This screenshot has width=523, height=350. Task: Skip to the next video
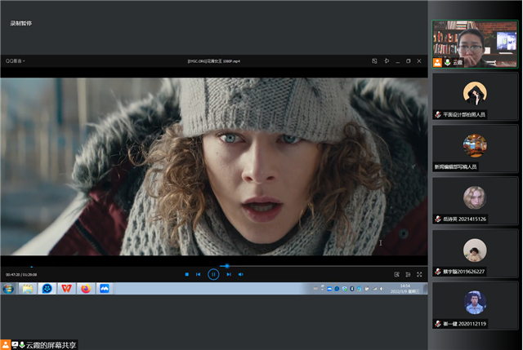(x=229, y=274)
